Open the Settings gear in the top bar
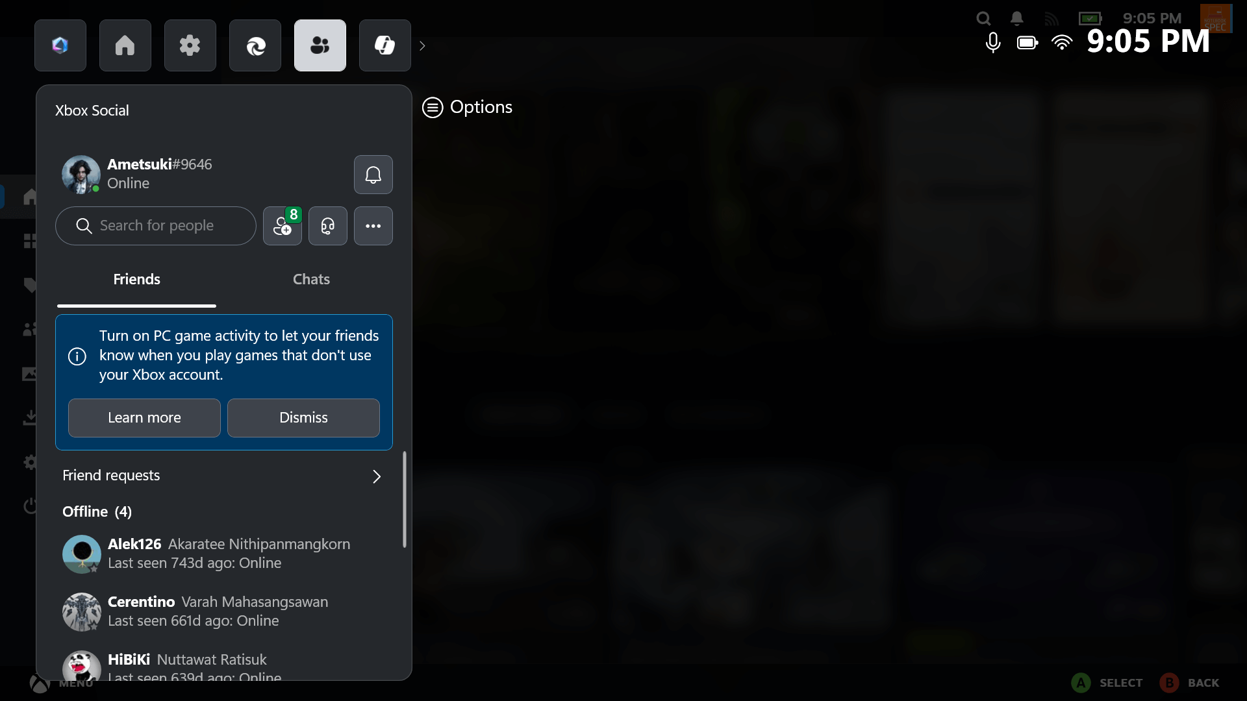1247x701 pixels. pos(190,45)
